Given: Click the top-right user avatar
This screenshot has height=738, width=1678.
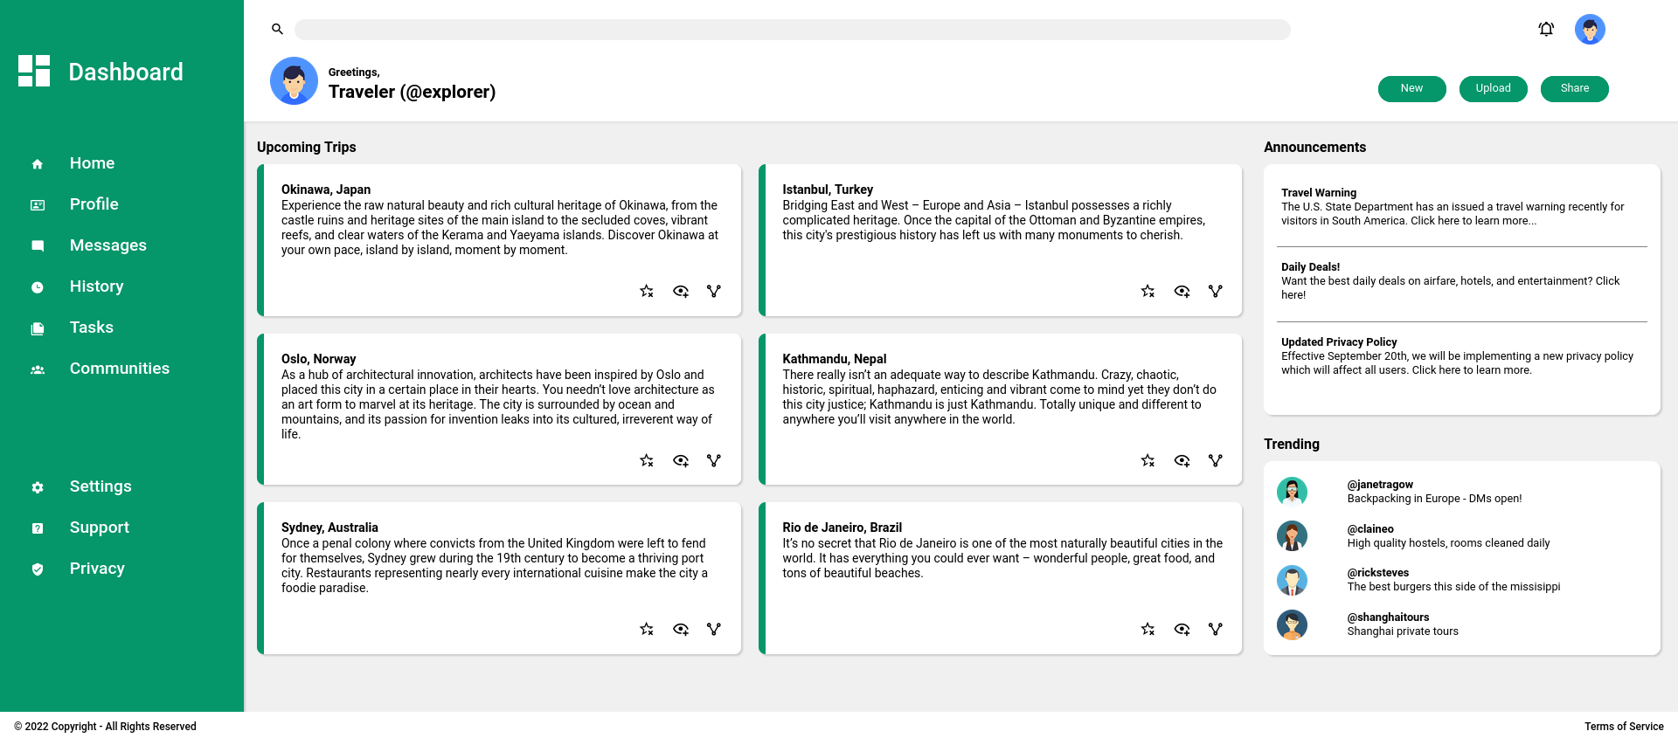Looking at the screenshot, I should tap(1590, 29).
